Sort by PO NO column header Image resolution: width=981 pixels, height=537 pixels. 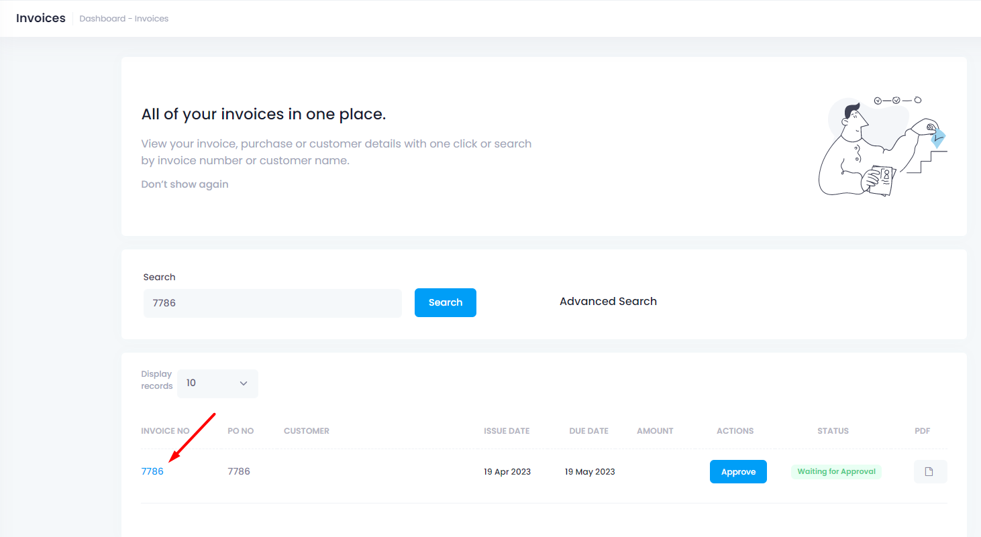(x=241, y=431)
